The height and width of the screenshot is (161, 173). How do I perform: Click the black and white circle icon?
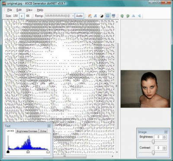tap(102, 16)
